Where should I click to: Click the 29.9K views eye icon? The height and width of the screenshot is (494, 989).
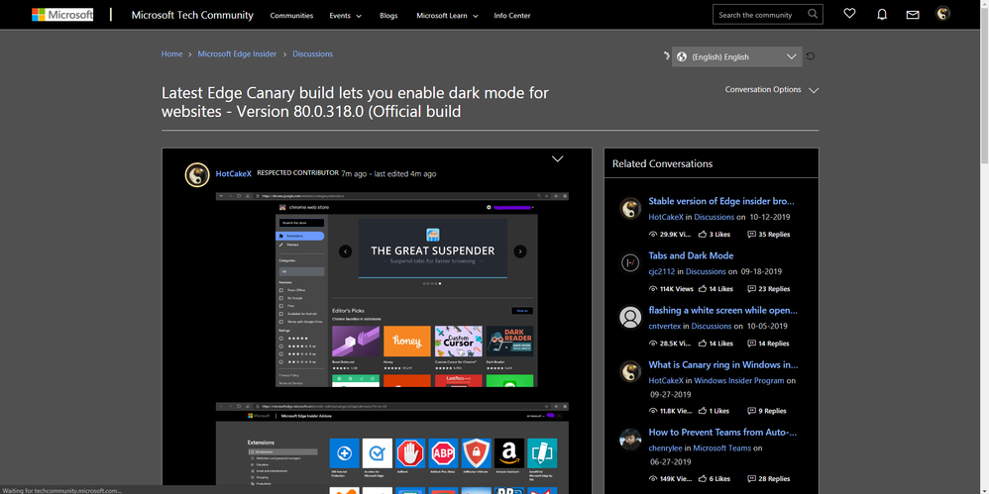pos(653,235)
